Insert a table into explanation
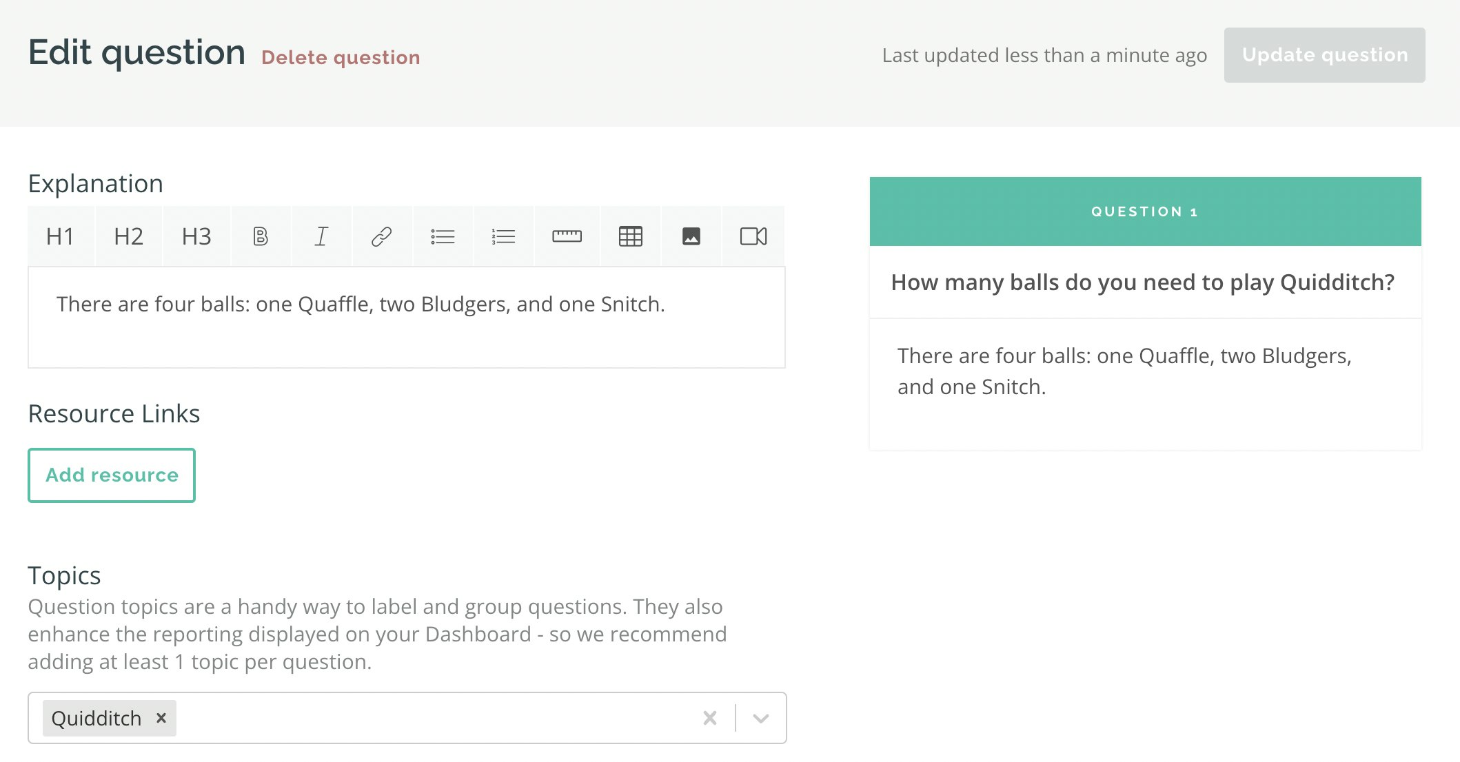Image resolution: width=1460 pixels, height=762 pixels. [x=630, y=236]
